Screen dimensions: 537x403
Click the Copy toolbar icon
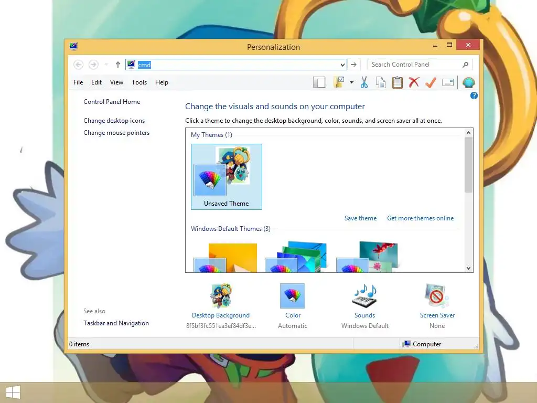point(381,82)
